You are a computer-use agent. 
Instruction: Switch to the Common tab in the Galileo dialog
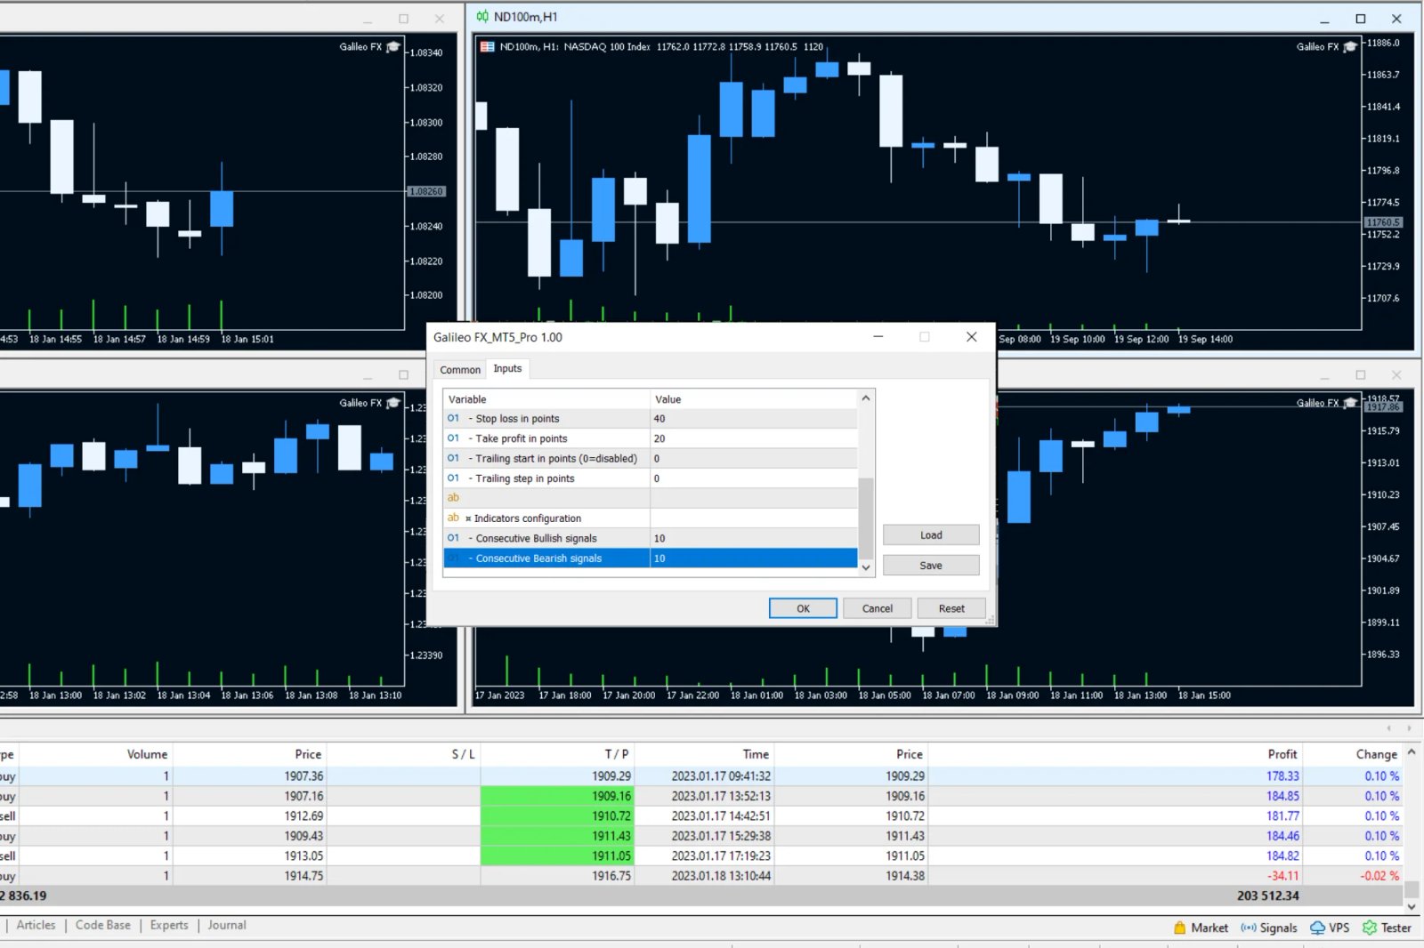tap(459, 368)
